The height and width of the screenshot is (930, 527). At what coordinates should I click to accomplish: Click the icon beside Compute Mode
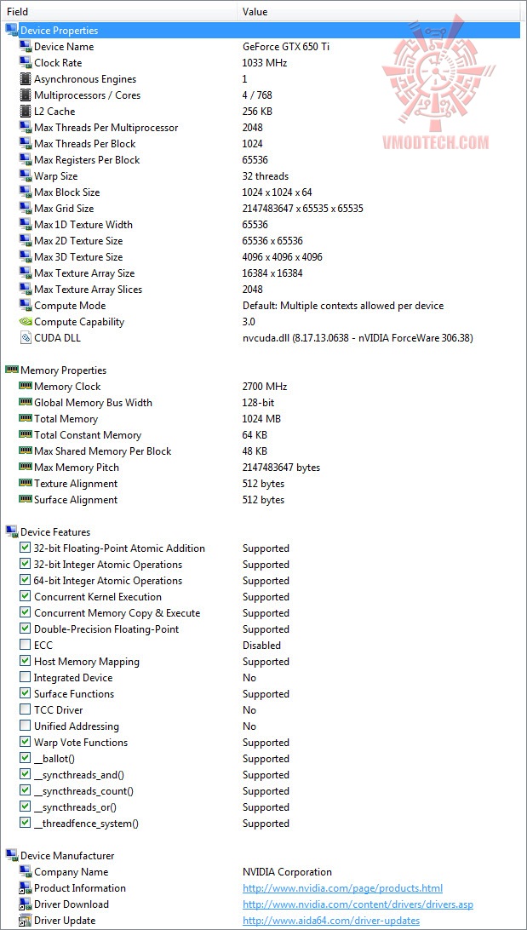[x=26, y=306]
